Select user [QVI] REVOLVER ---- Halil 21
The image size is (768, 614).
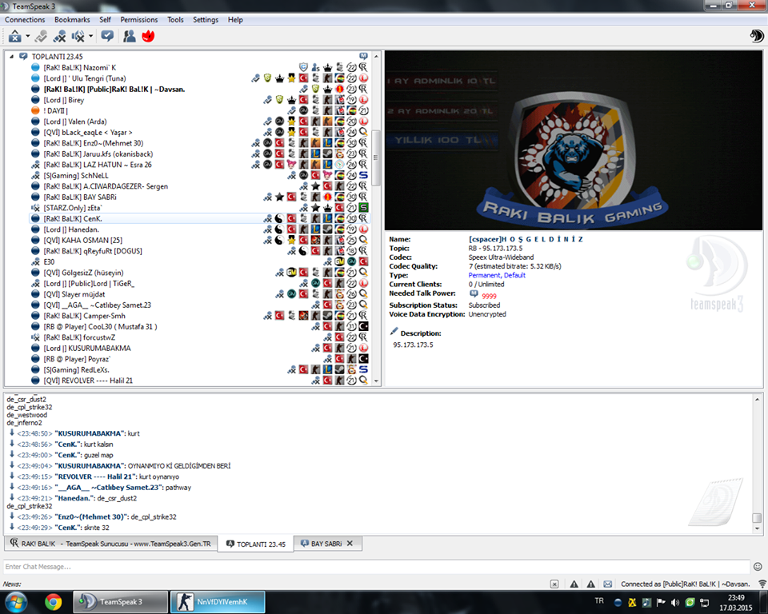pyautogui.click(x=88, y=381)
